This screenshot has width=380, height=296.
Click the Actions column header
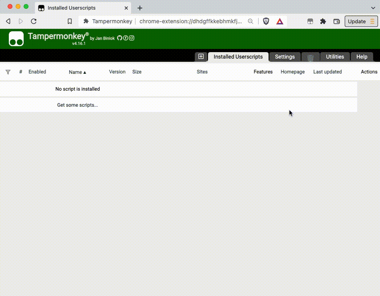(369, 72)
